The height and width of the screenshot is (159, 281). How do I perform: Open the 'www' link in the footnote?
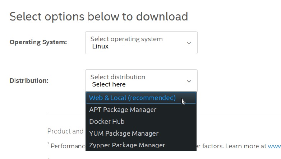point(274,146)
